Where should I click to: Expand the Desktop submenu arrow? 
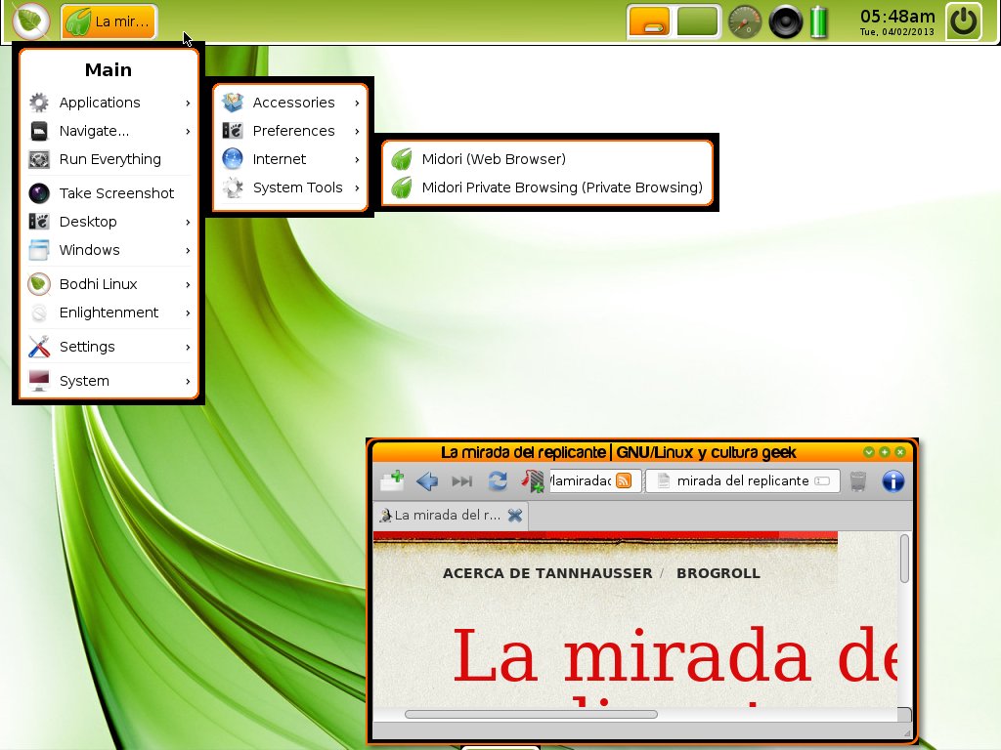(x=188, y=222)
